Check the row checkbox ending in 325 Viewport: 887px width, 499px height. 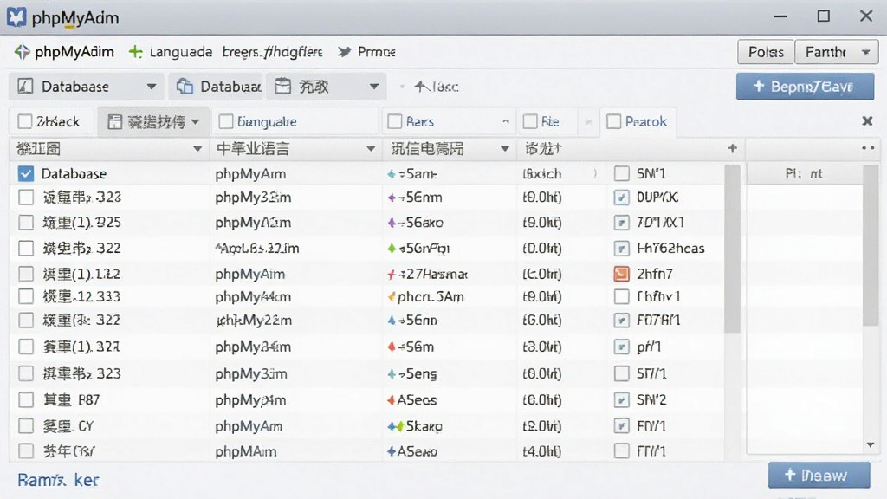tap(25, 223)
